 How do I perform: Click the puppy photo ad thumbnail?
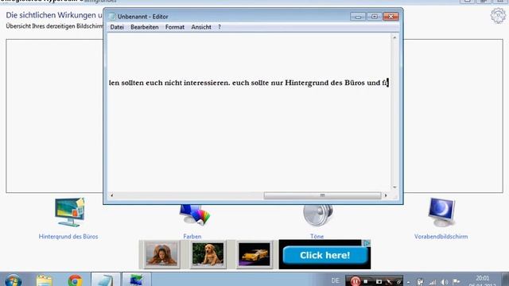coord(208,254)
